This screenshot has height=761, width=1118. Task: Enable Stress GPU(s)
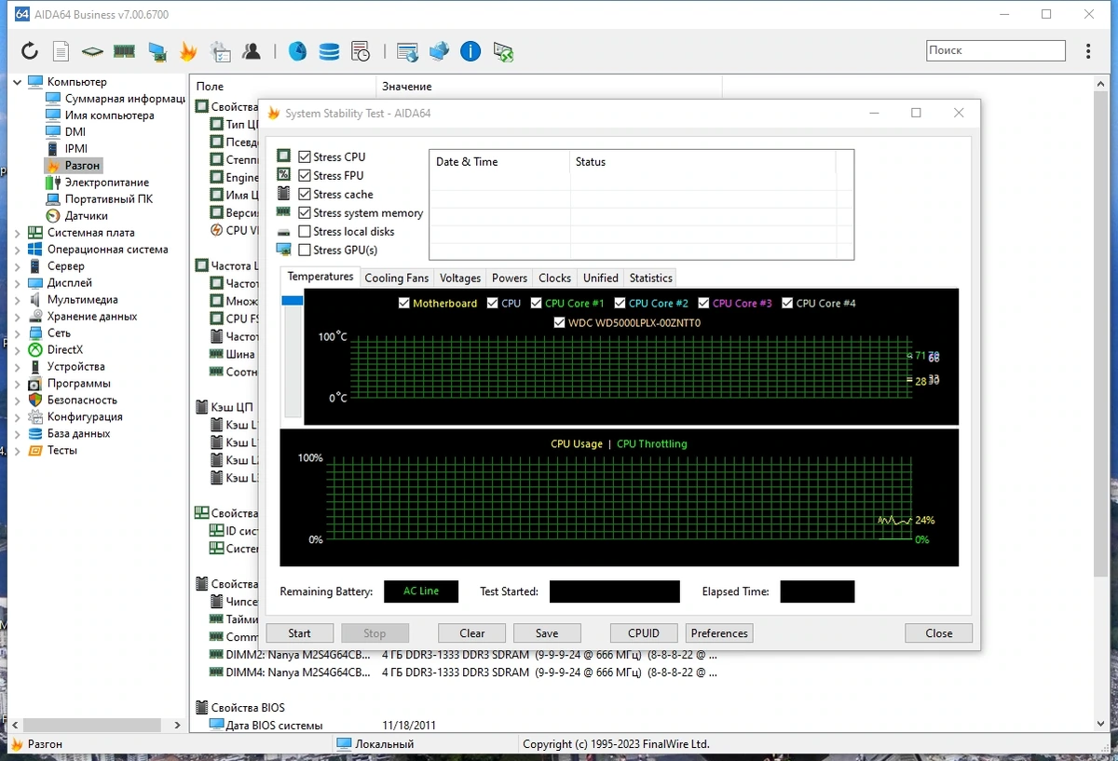coord(305,250)
